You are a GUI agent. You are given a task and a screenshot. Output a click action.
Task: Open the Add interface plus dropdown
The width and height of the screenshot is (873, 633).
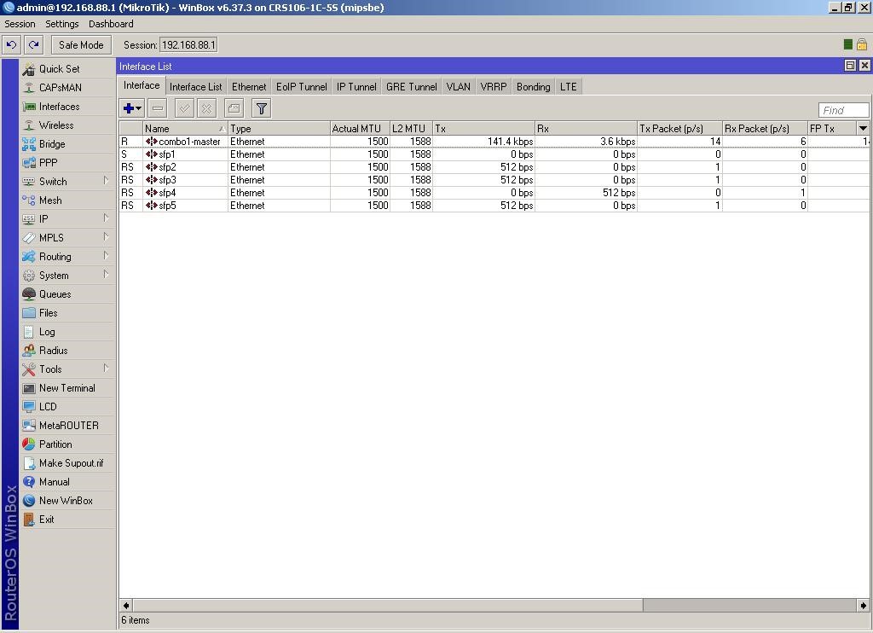point(132,108)
